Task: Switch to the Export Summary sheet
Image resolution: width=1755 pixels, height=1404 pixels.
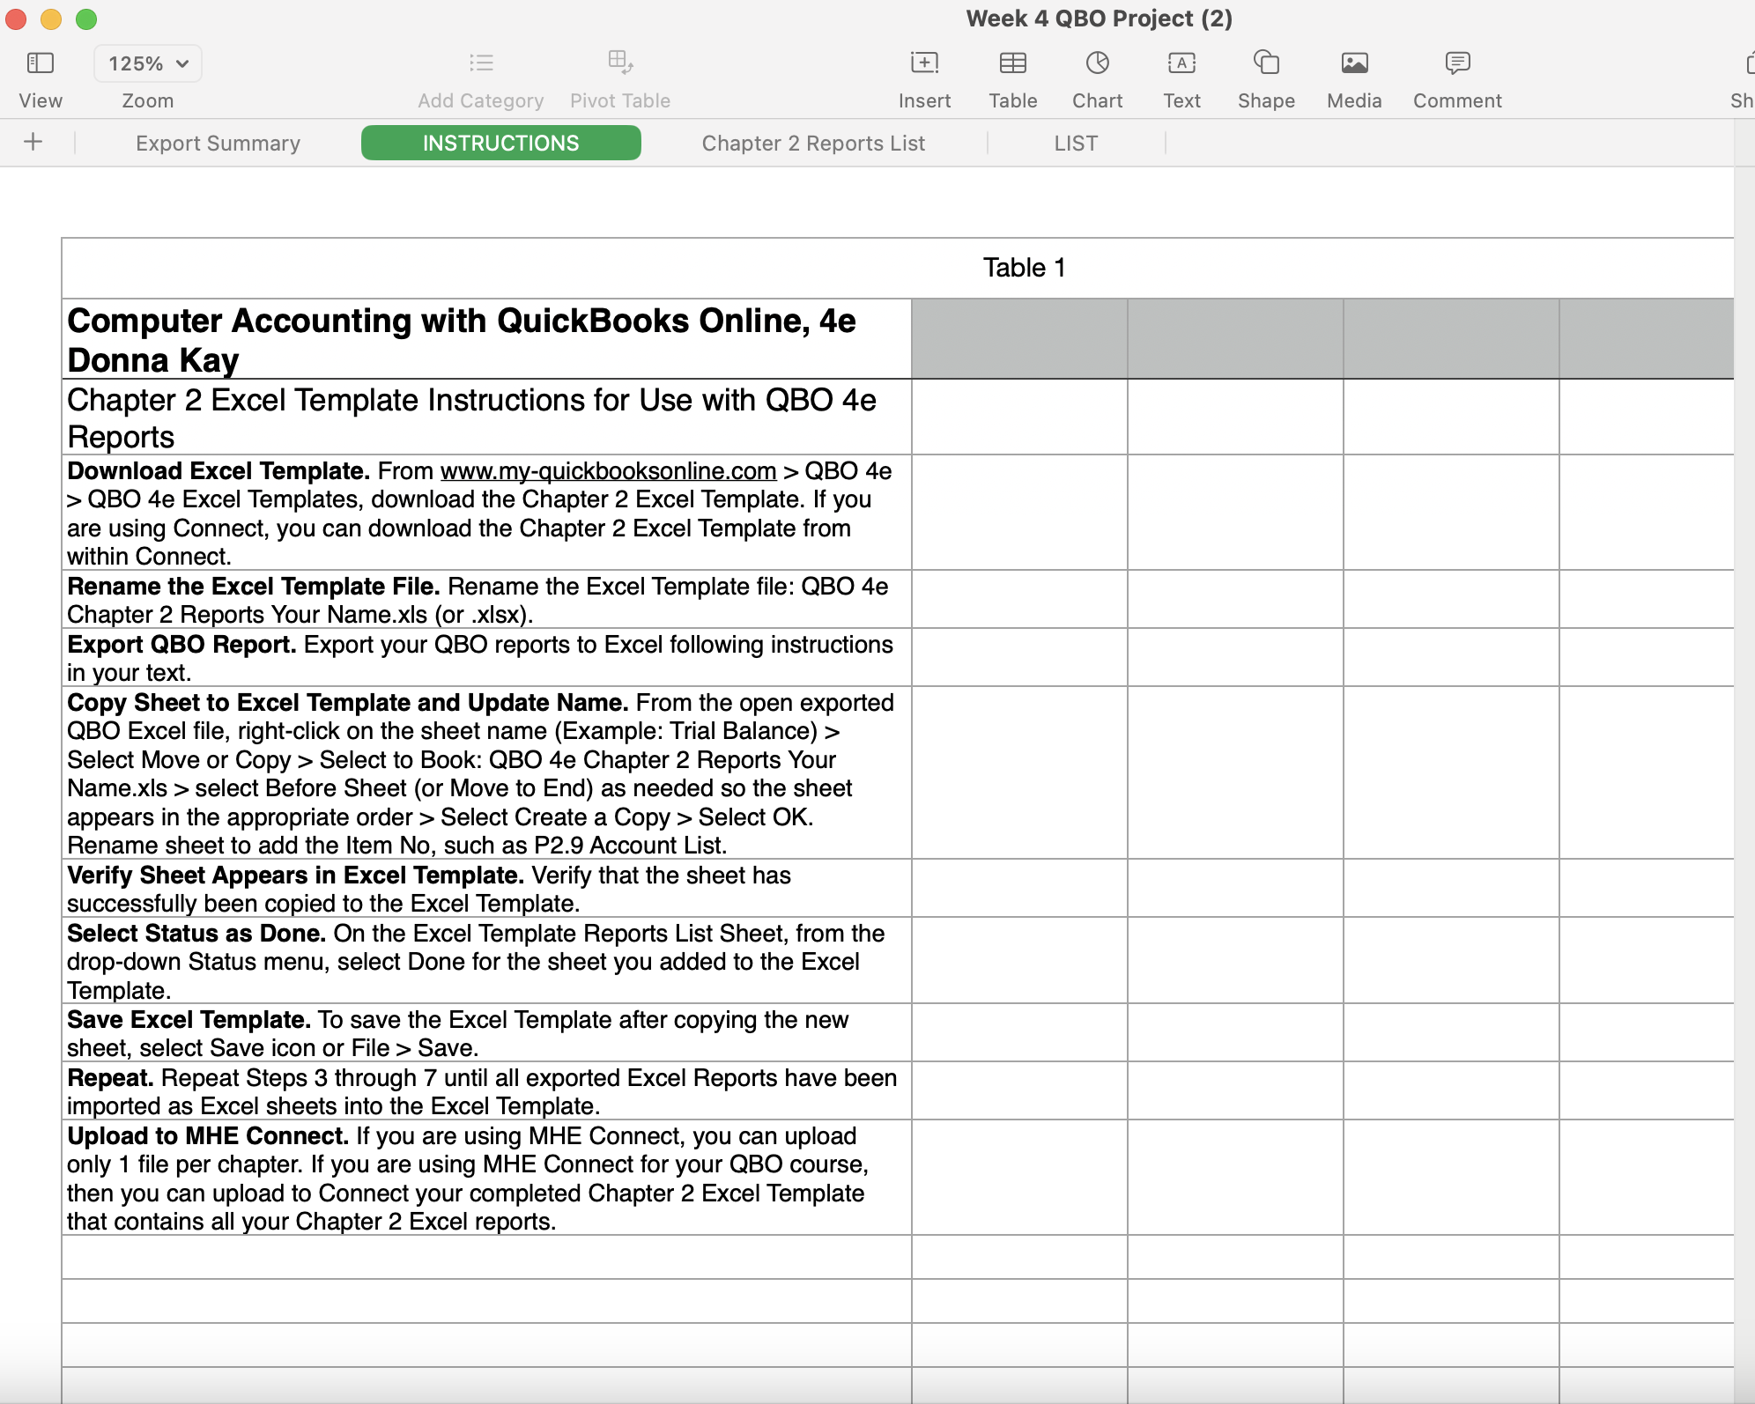Action: pyautogui.click(x=218, y=143)
